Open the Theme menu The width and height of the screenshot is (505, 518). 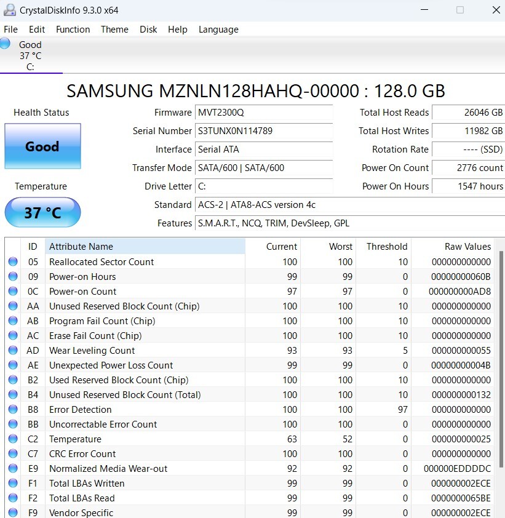pyautogui.click(x=114, y=30)
